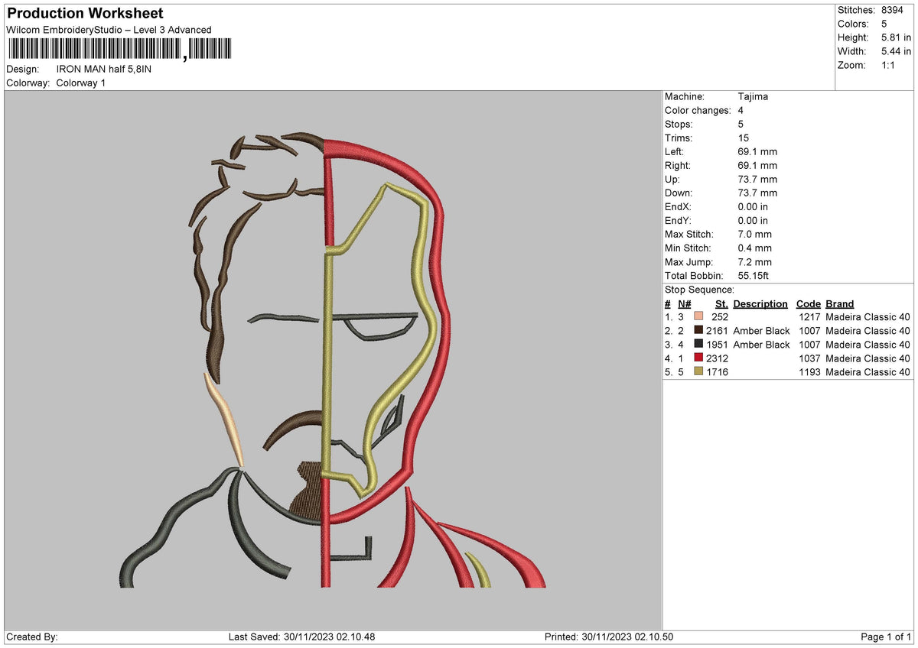
Task: Select the Colorway 1 value
Action: [x=81, y=83]
